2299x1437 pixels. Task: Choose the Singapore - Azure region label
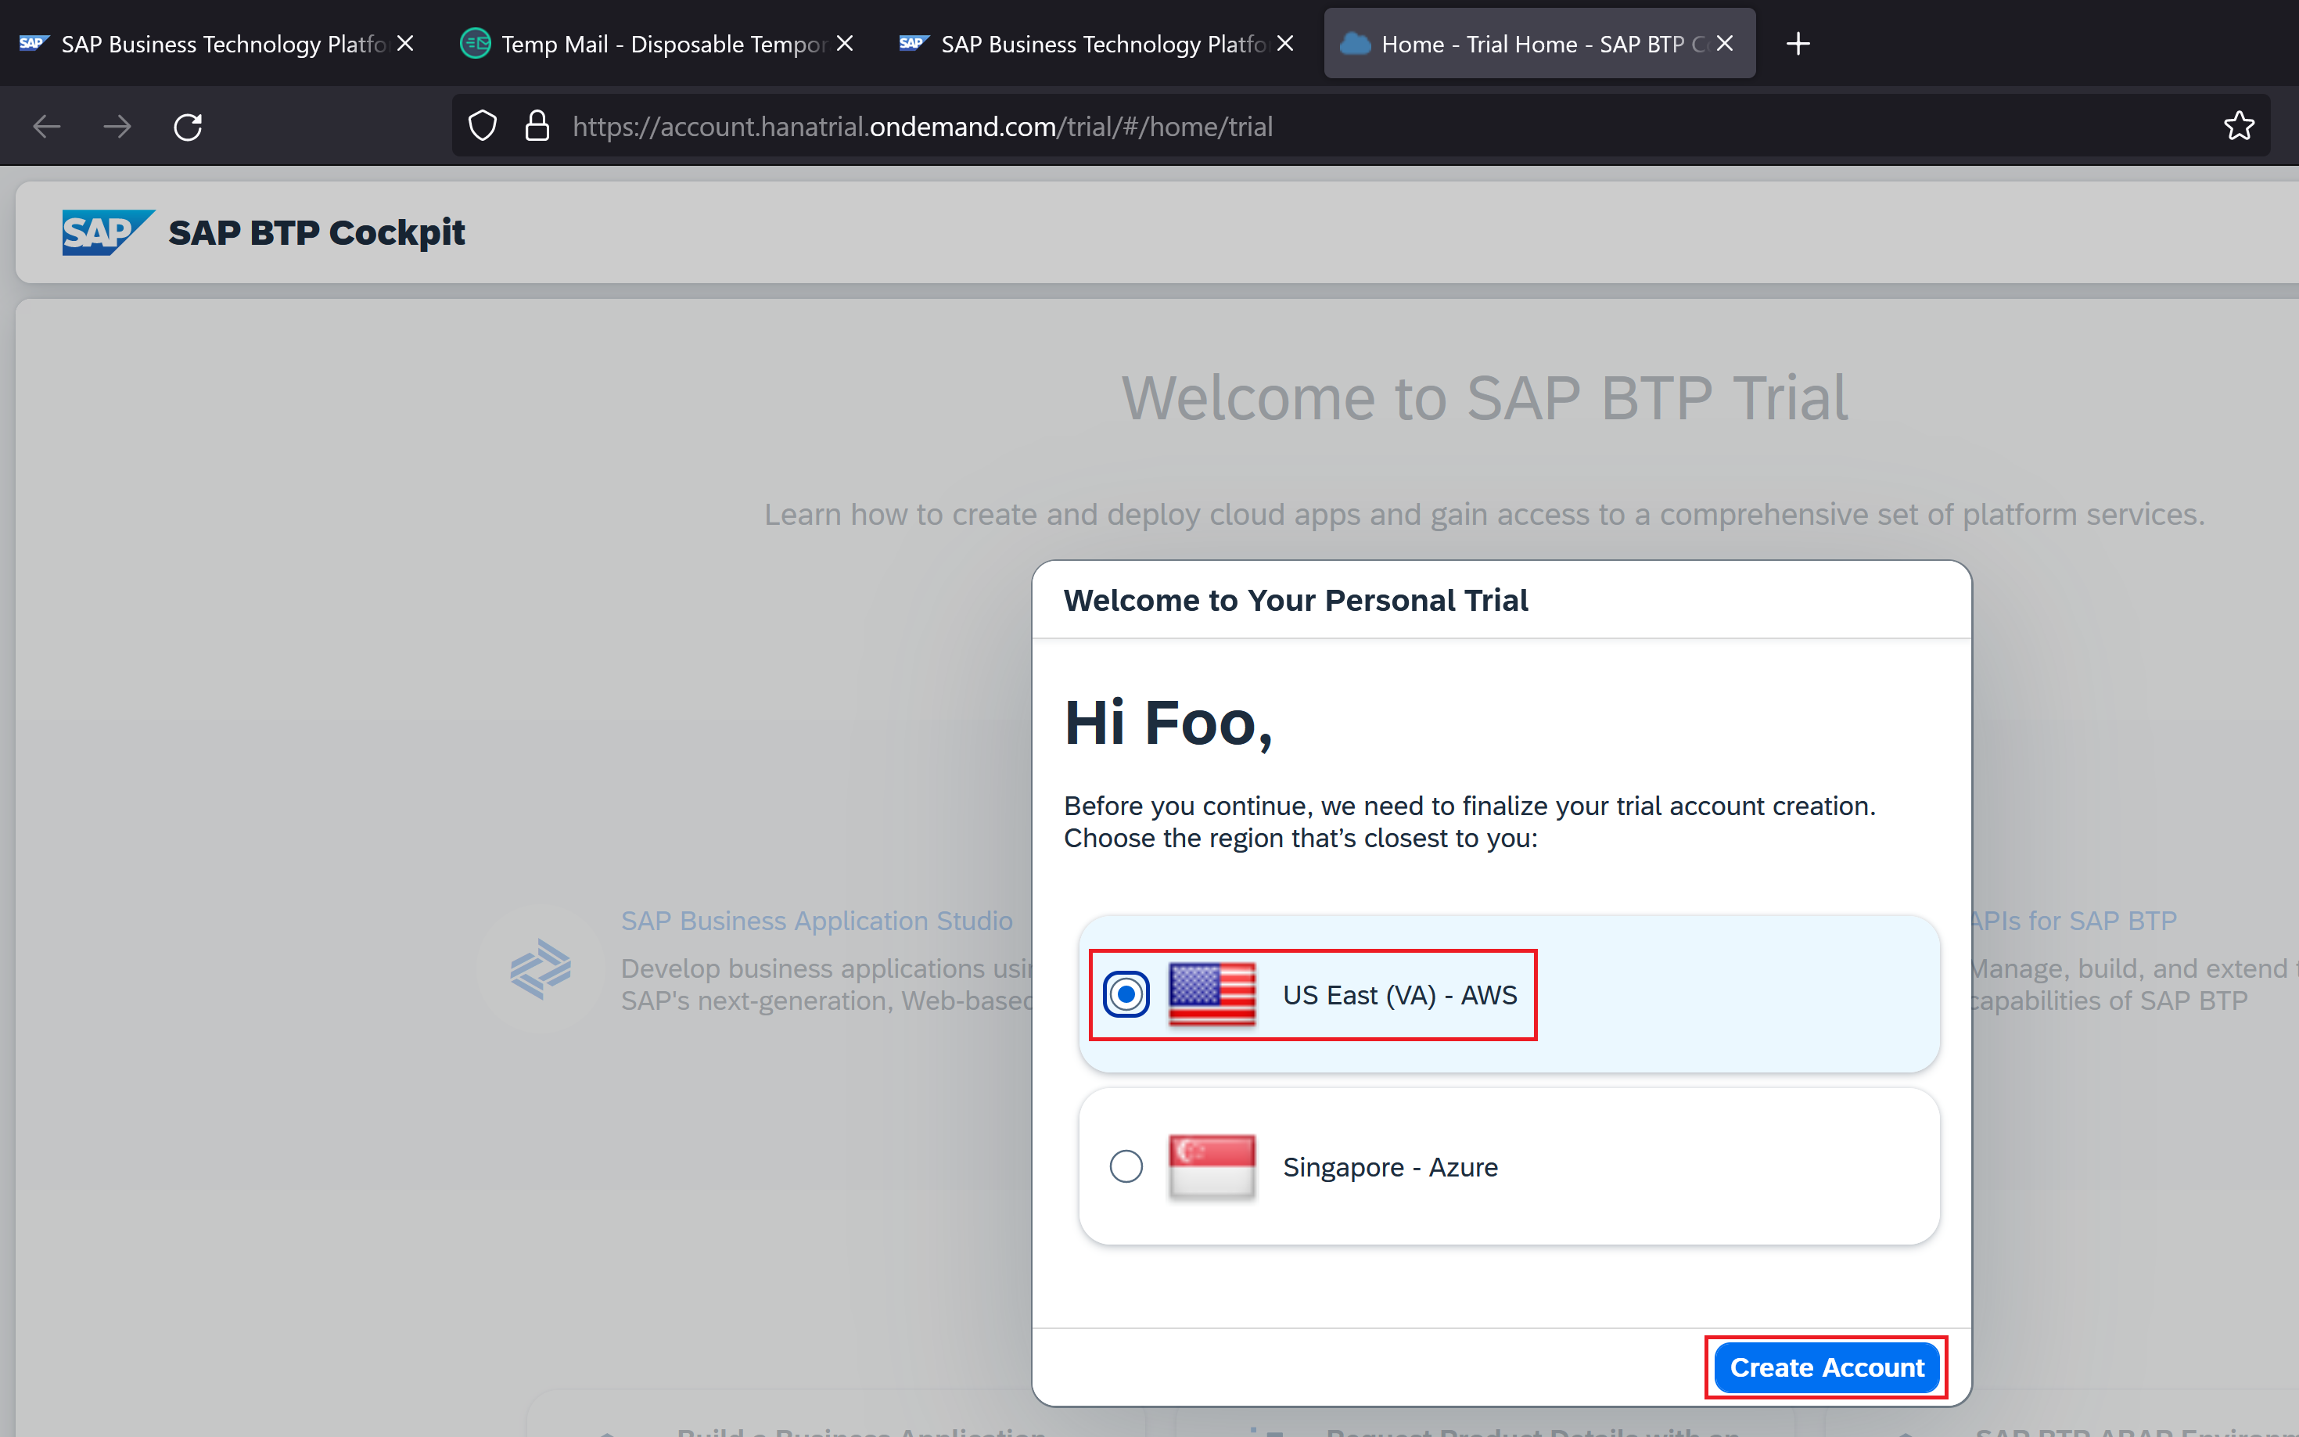point(1389,1167)
